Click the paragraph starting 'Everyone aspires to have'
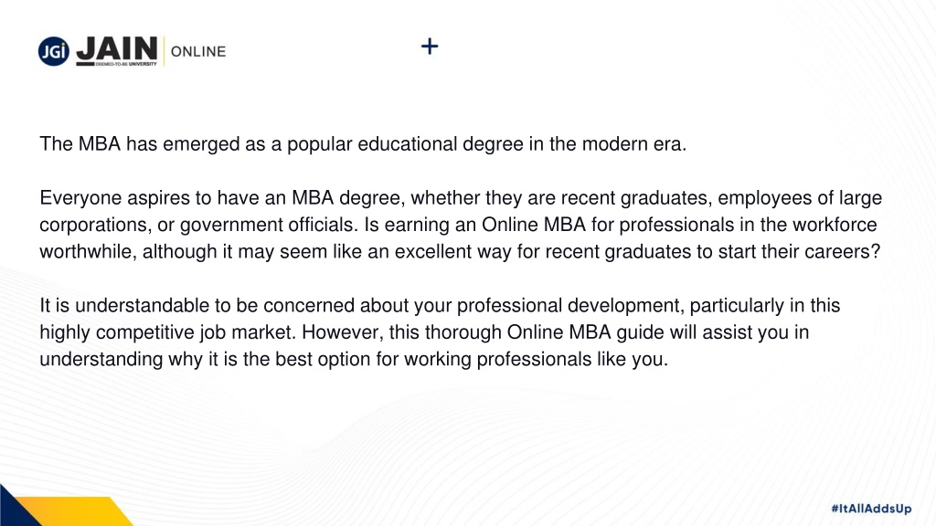This screenshot has height=526, width=936. 461,225
